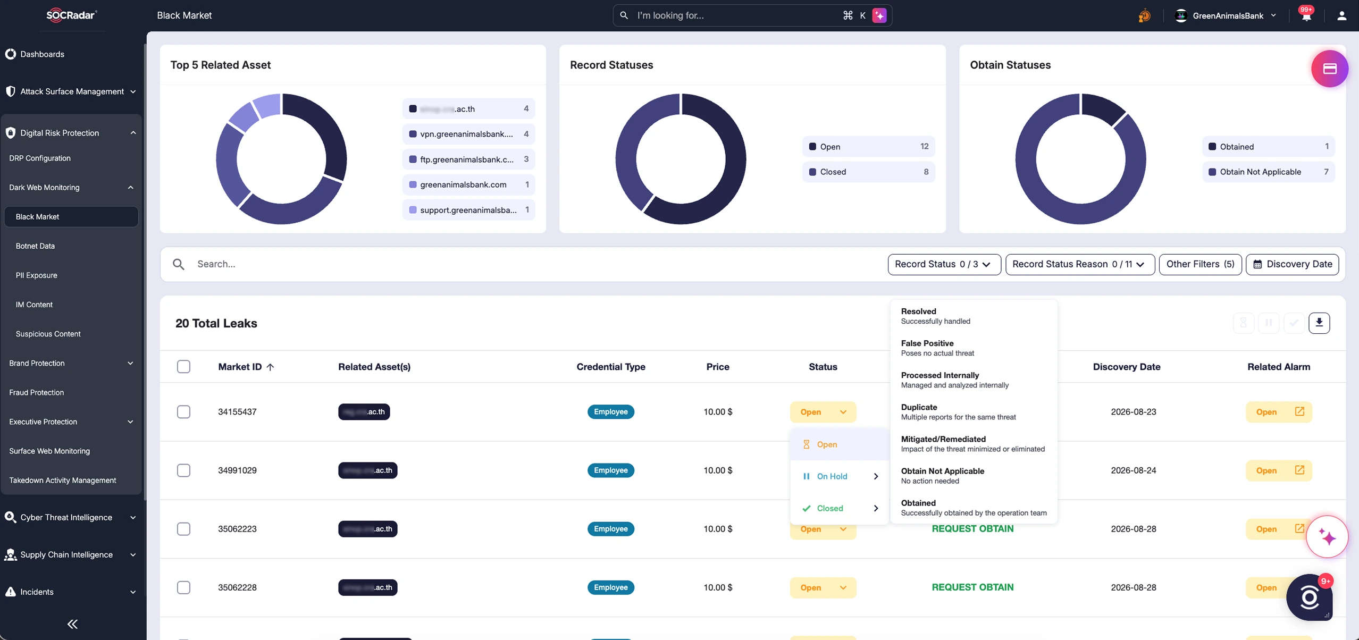Viewport: 1359px width, 640px height.
Task: Collapse sidebar with double-chevron icon
Action: pyautogui.click(x=72, y=624)
